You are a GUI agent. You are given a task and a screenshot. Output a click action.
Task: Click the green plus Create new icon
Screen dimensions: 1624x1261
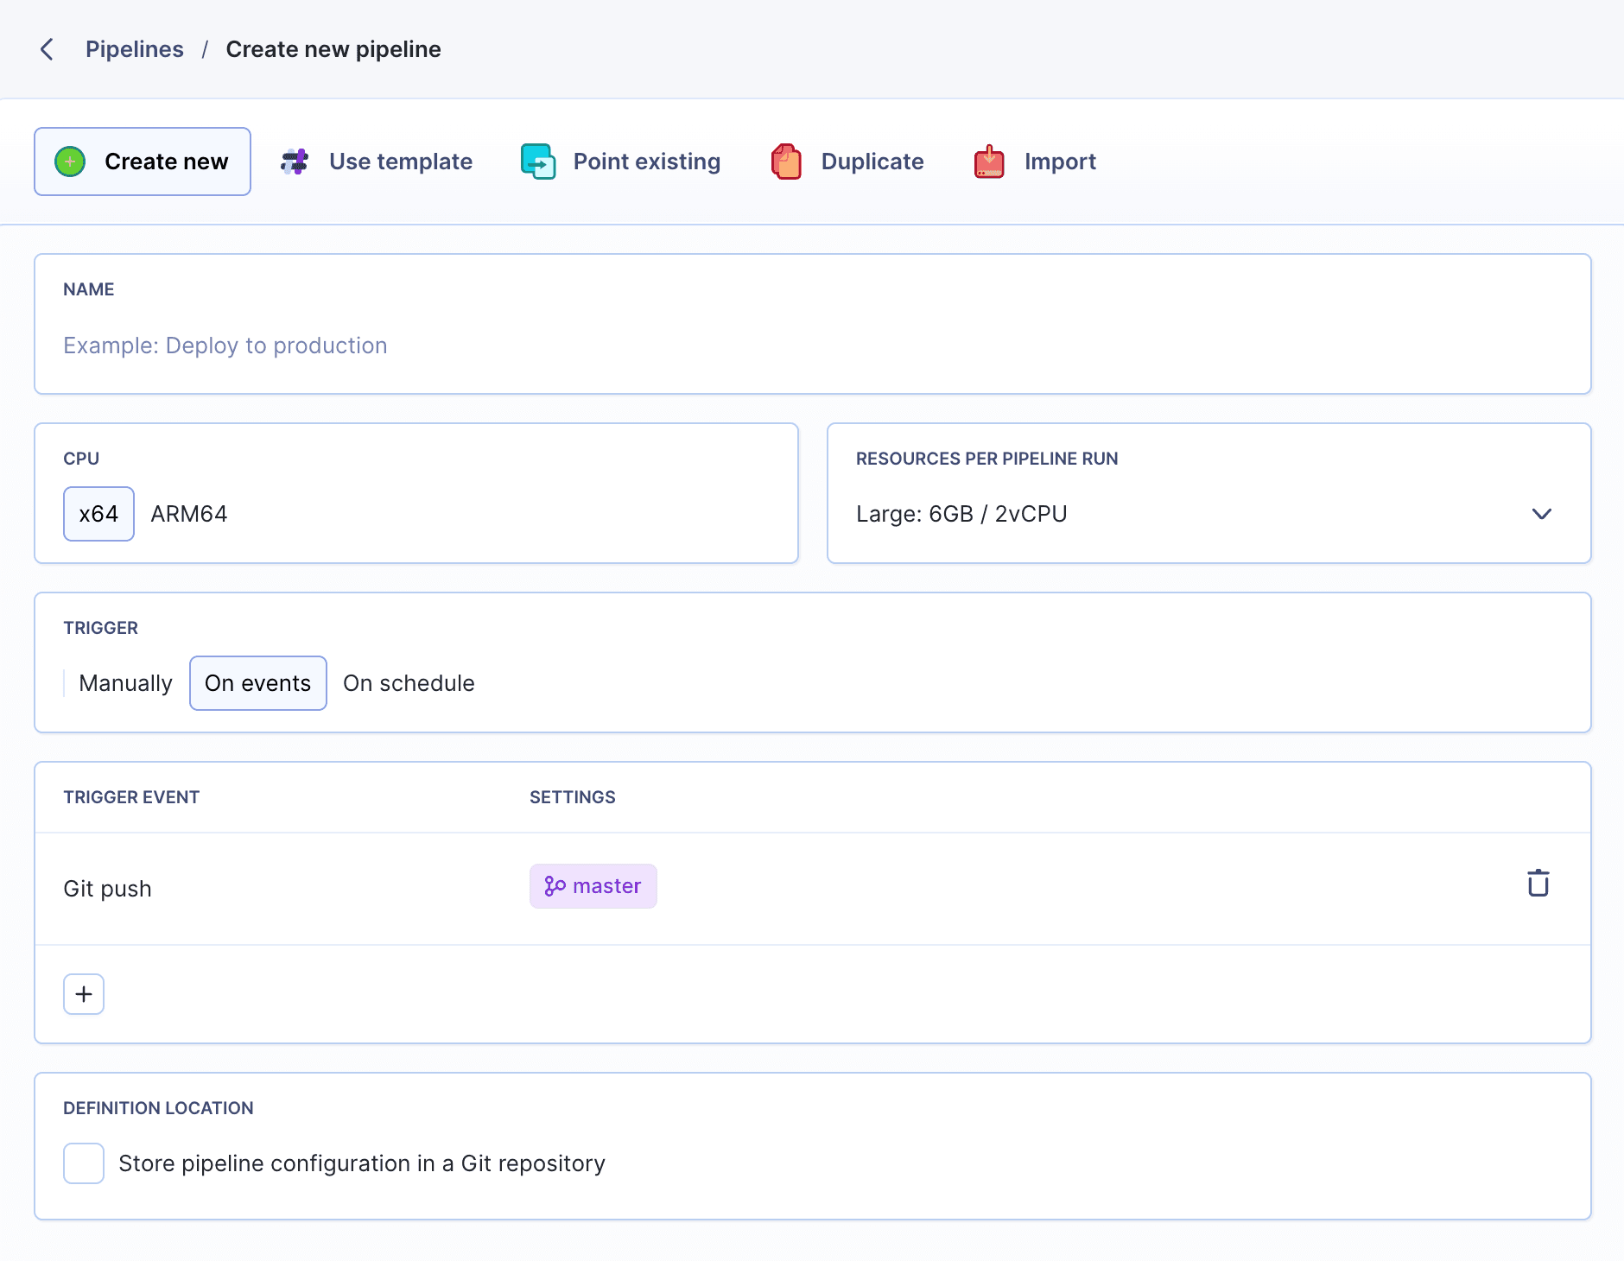(x=70, y=162)
